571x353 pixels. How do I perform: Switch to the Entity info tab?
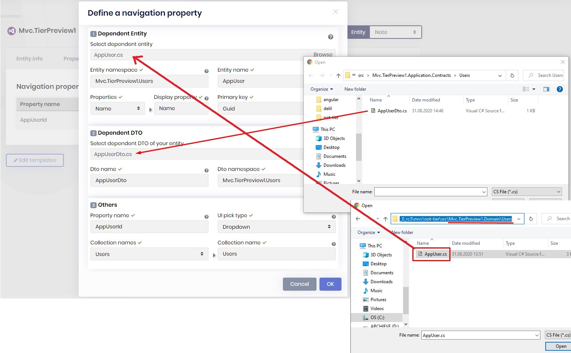pyautogui.click(x=29, y=59)
